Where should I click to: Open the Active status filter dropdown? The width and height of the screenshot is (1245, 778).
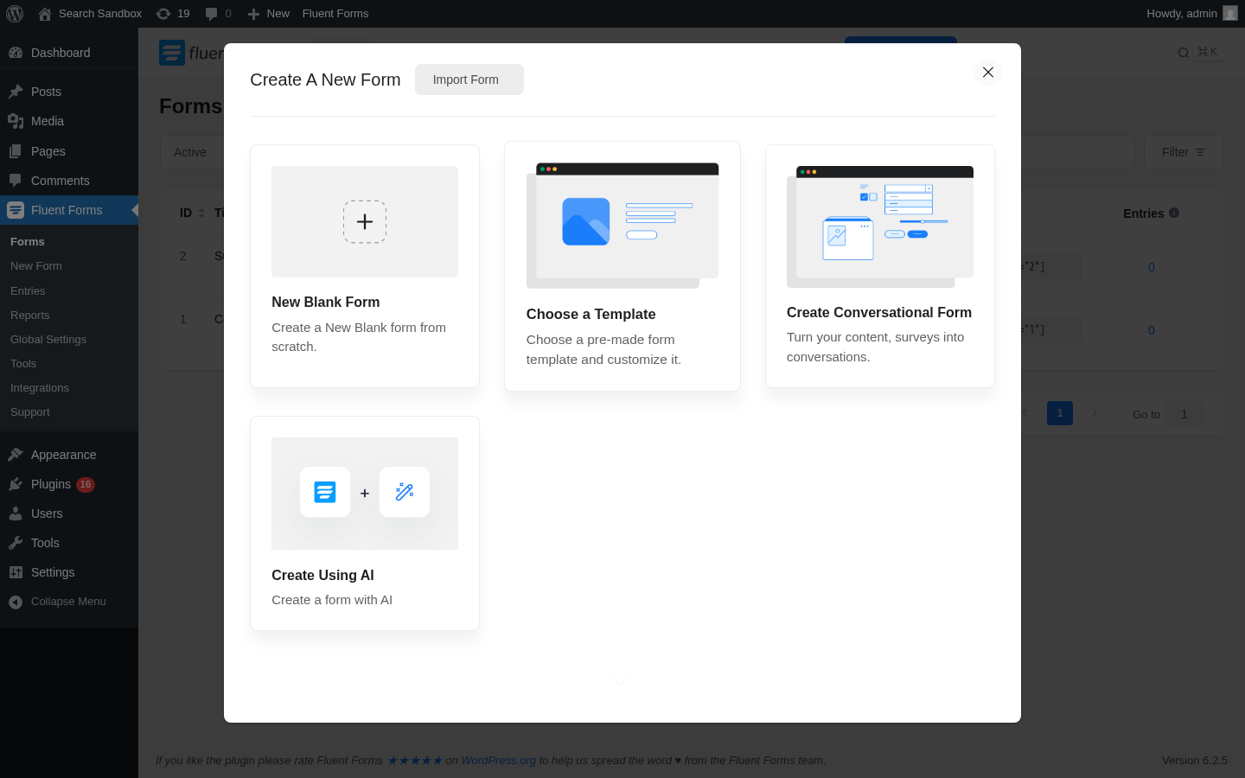tap(192, 152)
